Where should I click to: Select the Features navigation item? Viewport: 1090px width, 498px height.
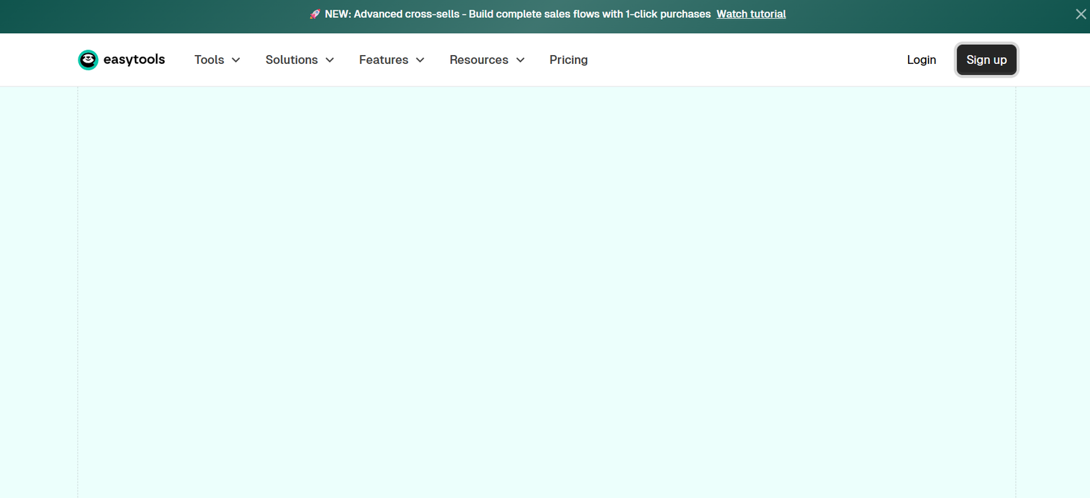(384, 60)
